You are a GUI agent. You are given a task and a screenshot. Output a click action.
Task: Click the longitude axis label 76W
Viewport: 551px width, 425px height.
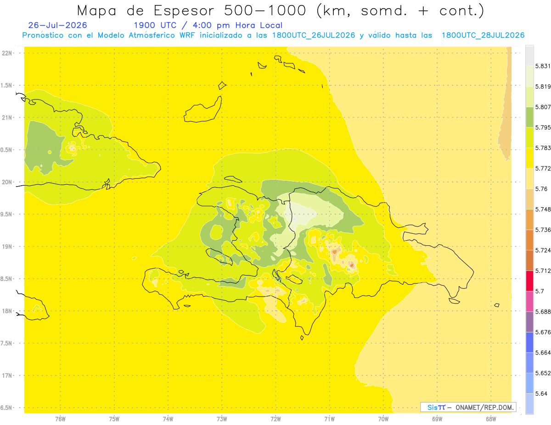tap(60, 419)
